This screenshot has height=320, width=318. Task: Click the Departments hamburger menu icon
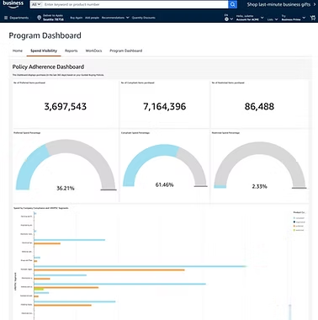coord(6,18)
